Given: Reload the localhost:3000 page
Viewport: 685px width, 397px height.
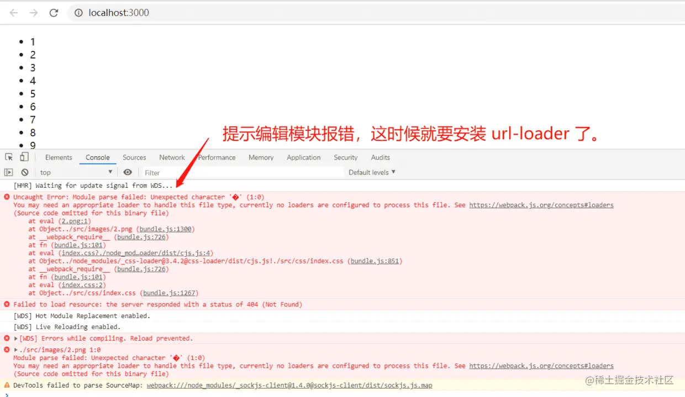Looking at the screenshot, I should pos(54,13).
